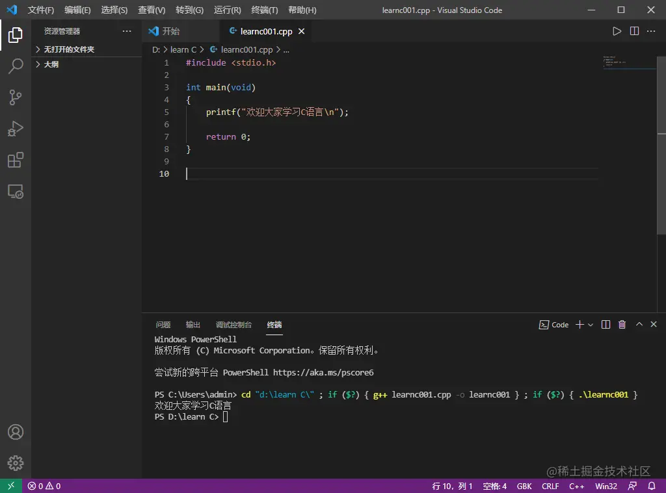Click the printf line in the code
Image resolution: width=666 pixels, height=493 pixels.
277,112
